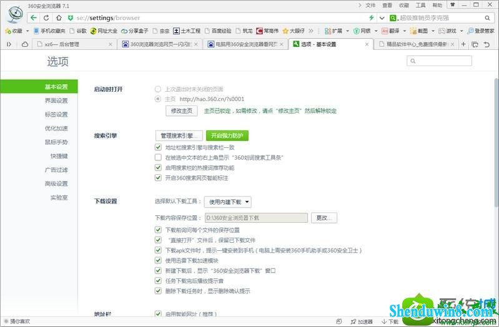The image size is (499, 327).
Task: Enable 360划词搜索工具条 checkbox
Action: tap(158, 157)
